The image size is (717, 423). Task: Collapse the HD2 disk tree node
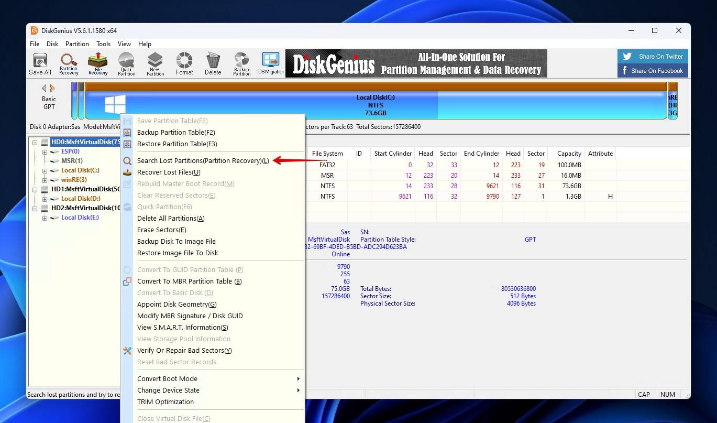pos(36,208)
